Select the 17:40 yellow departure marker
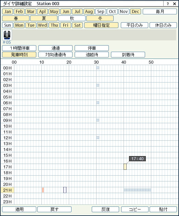This screenshot has width=179, height=216. click(125, 167)
